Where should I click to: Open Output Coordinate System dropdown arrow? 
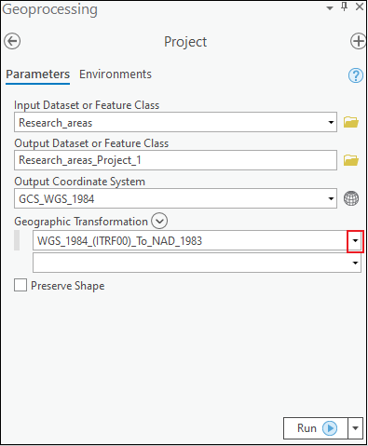(x=331, y=198)
